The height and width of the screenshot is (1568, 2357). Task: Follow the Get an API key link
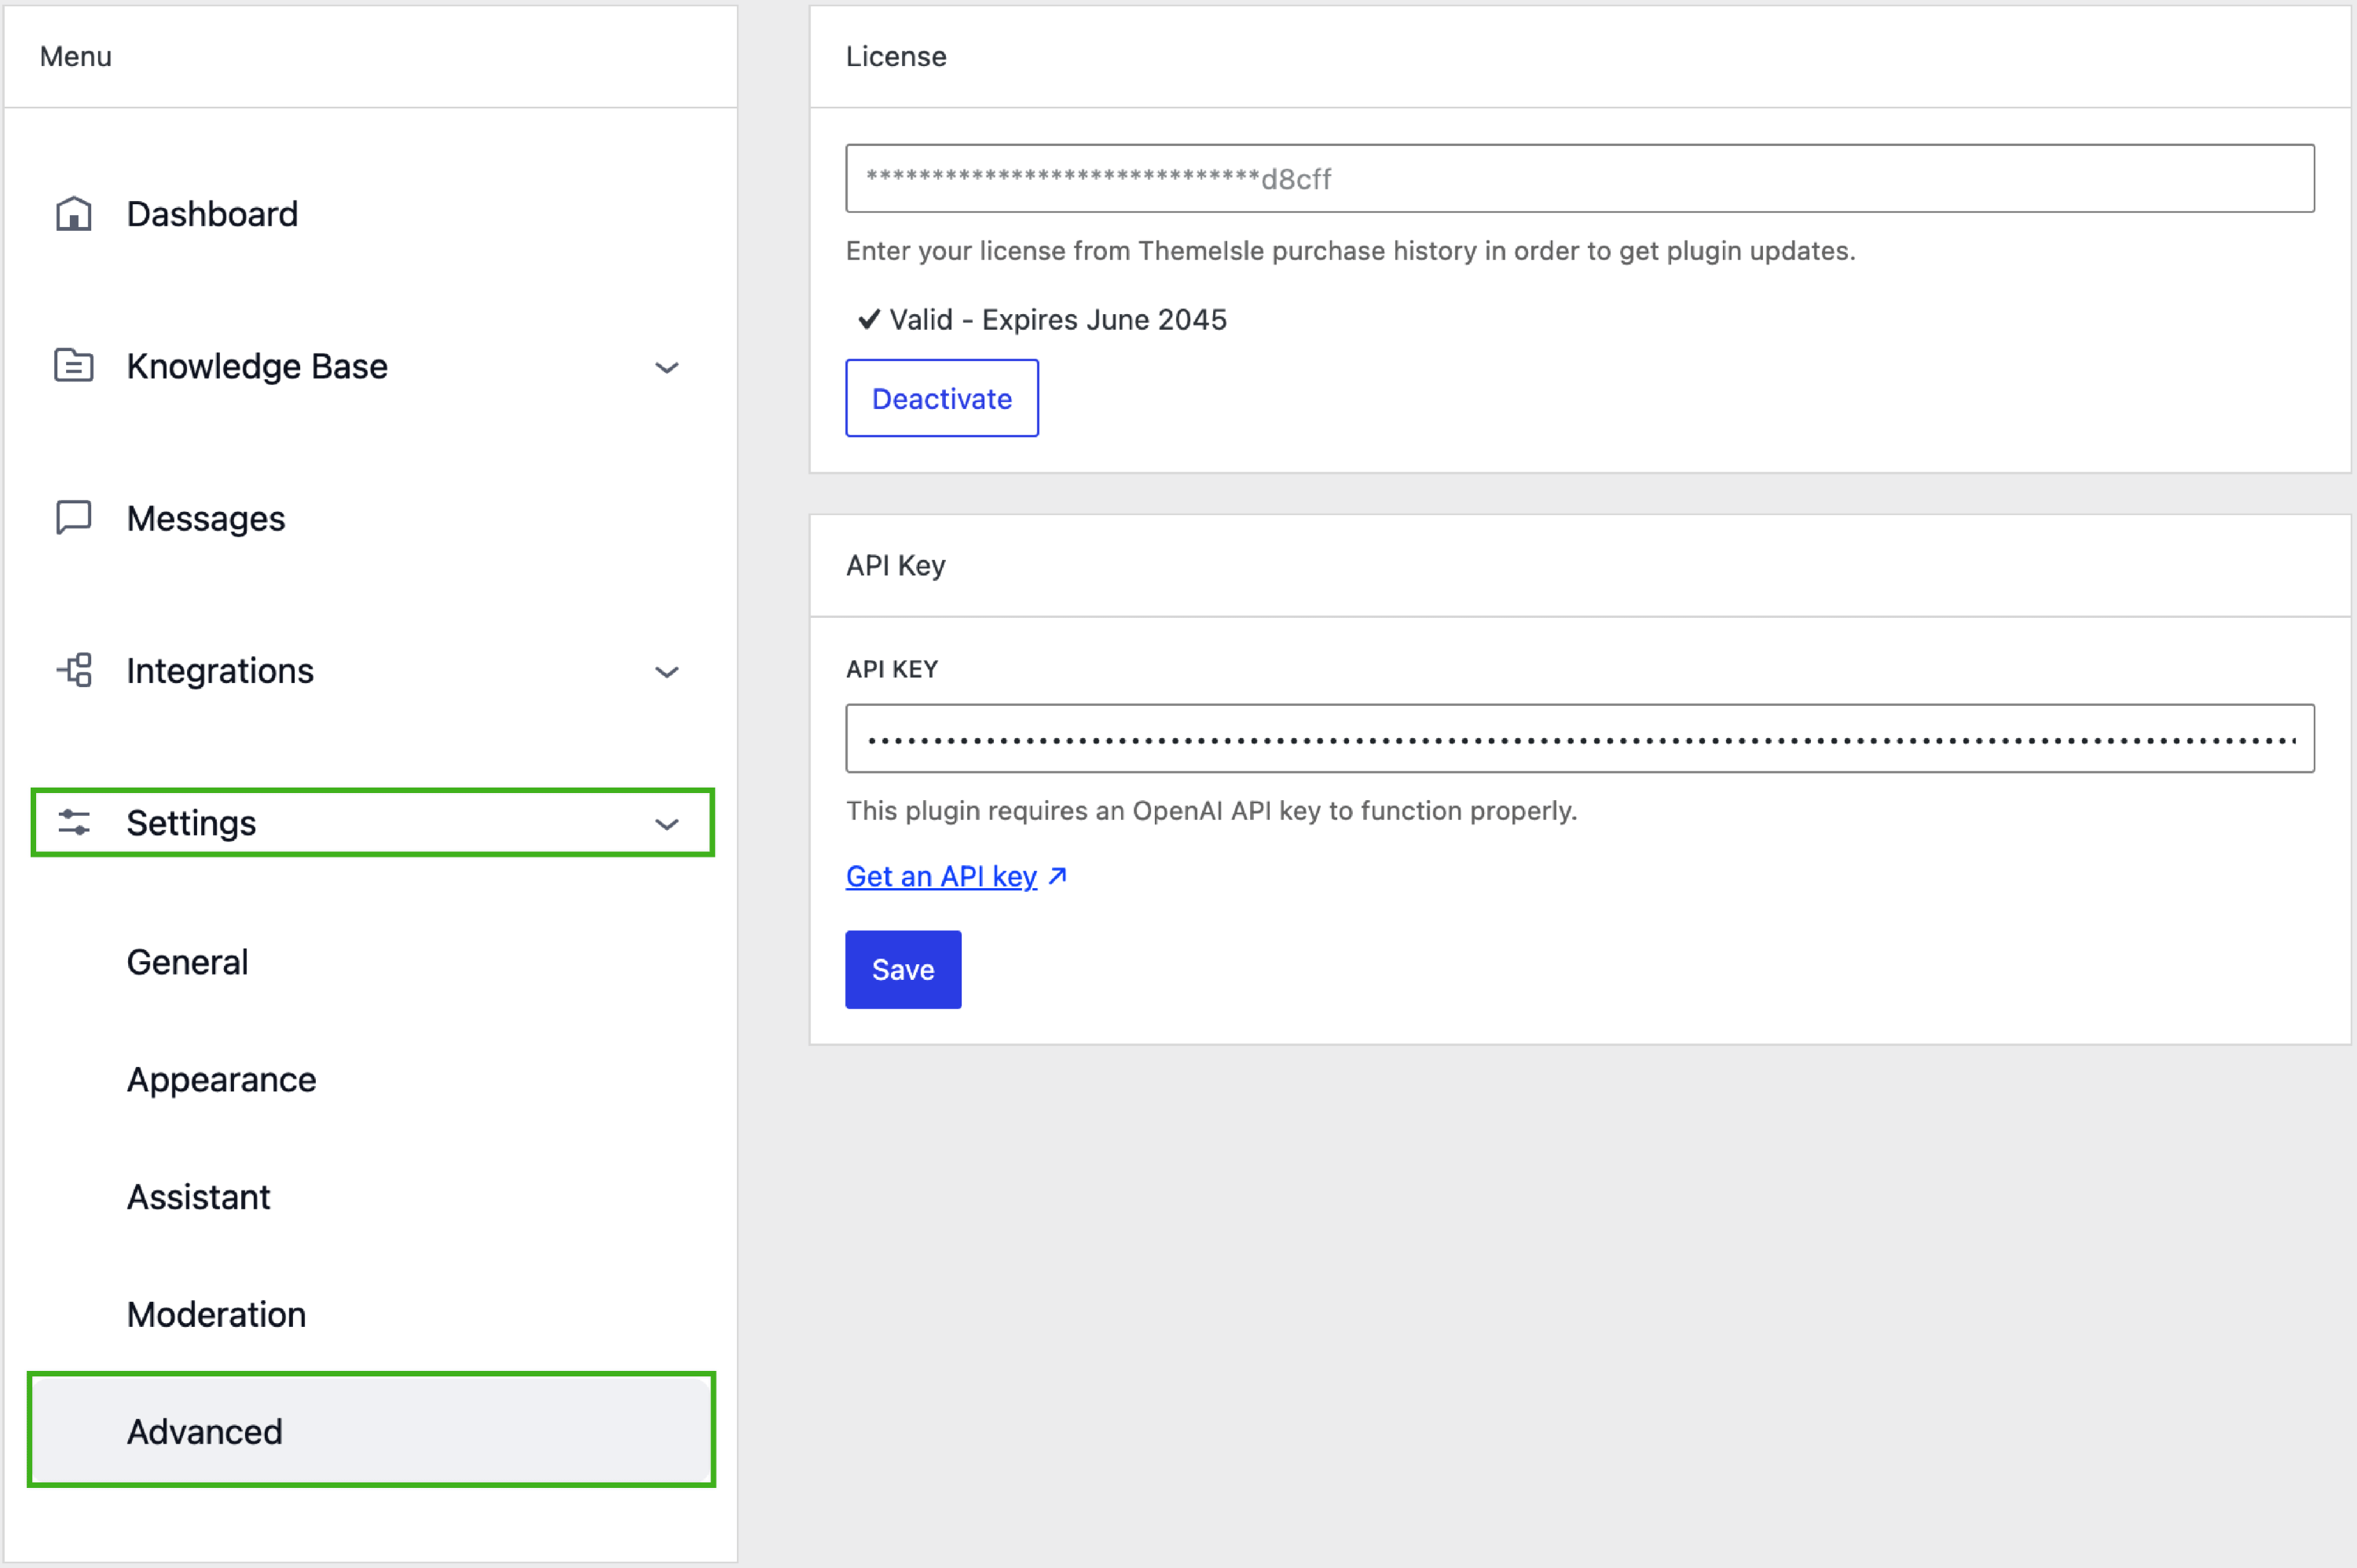click(940, 876)
